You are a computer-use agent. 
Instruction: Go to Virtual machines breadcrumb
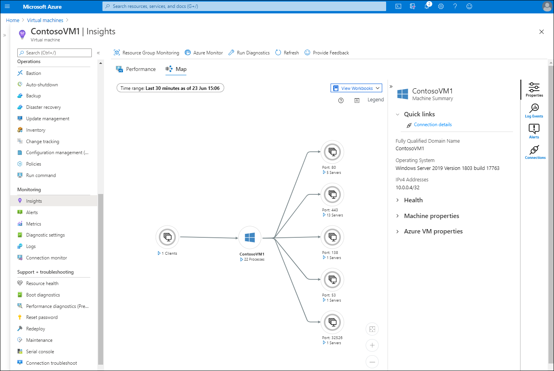pyautogui.click(x=45, y=21)
